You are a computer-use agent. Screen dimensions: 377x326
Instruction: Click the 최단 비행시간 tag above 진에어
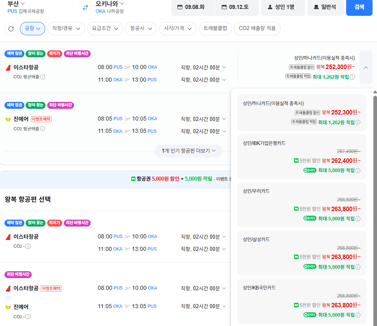click(x=61, y=105)
